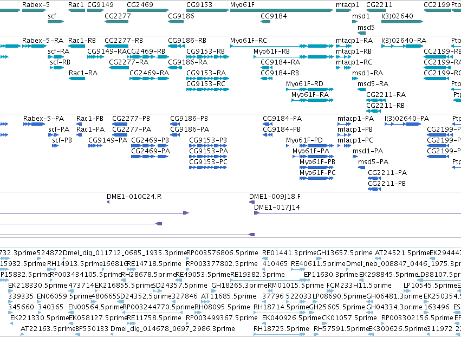Select protein l(3)02640-PA

click(x=403, y=124)
